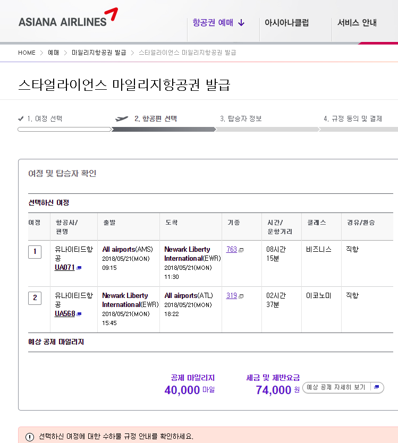Click airplane icon at step 2
Image resolution: width=398 pixels, height=443 pixels.
pyautogui.click(x=122, y=118)
